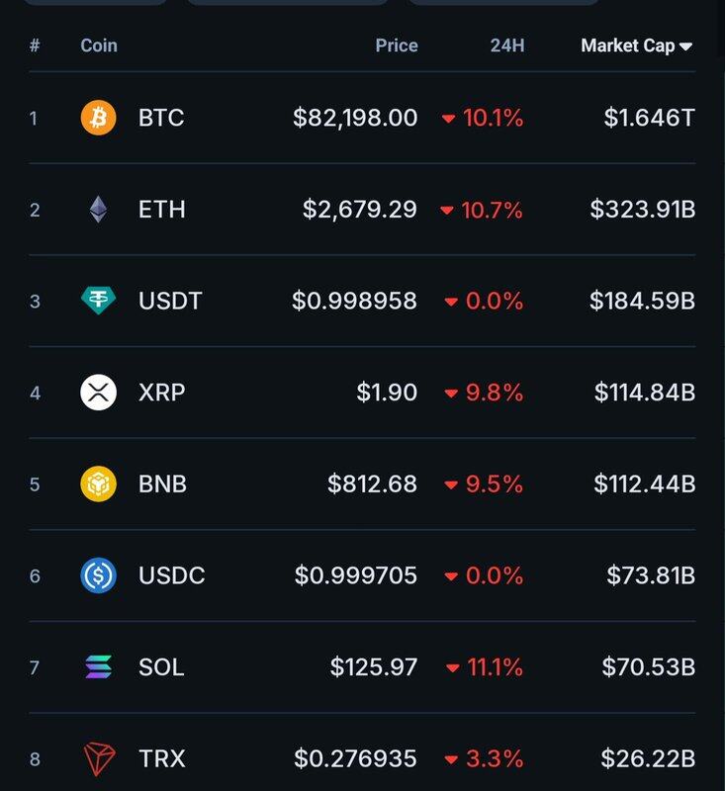
Task: Click the Ethereum diamond icon
Action: pyautogui.click(x=98, y=210)
